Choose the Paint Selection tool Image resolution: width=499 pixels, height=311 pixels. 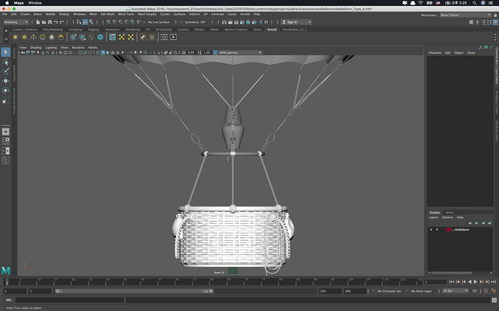click(x=6, y=71)
